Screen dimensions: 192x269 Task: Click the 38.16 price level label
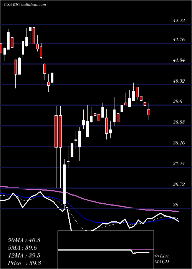click(179, 143)
